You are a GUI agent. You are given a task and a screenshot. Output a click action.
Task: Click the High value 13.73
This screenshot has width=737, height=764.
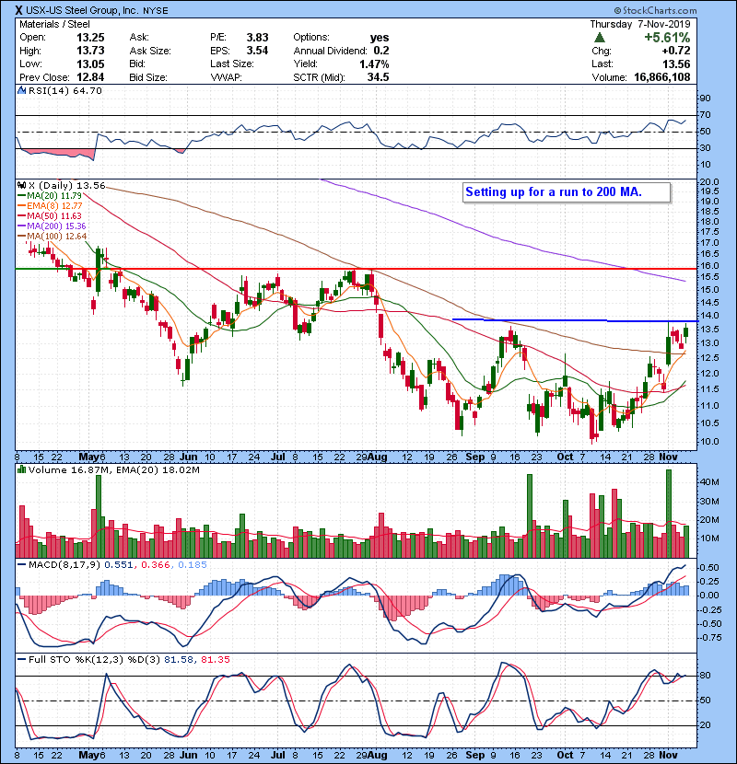click(x=90, y=51)
